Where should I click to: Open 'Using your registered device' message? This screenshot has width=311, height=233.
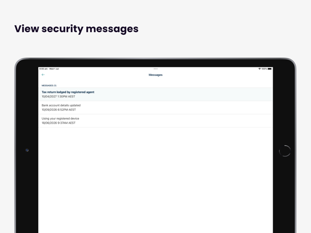(155, 120)
